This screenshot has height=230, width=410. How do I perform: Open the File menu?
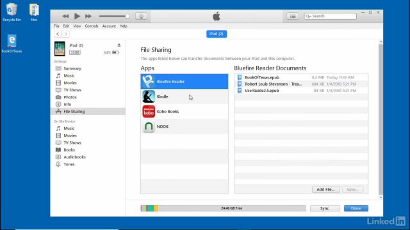point(56,26)
